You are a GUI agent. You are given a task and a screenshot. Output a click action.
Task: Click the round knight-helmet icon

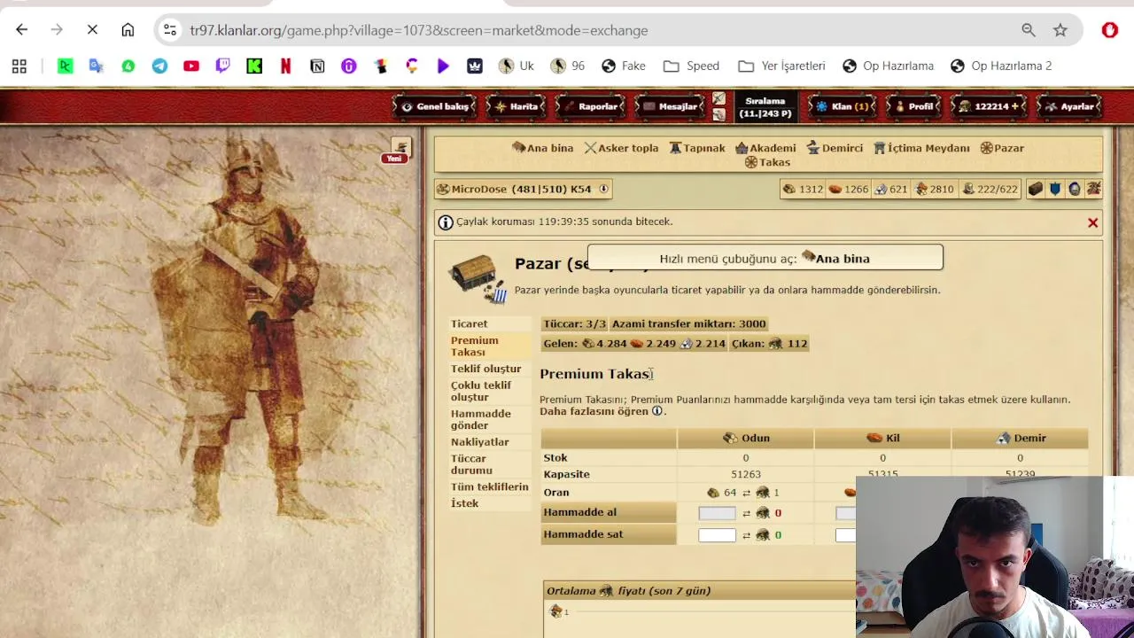(x=1075, y=189)
